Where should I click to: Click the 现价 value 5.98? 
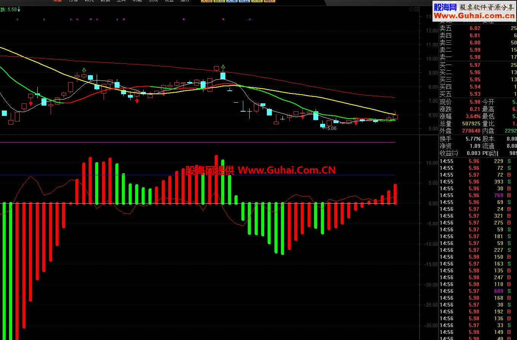tap(475, 102)
